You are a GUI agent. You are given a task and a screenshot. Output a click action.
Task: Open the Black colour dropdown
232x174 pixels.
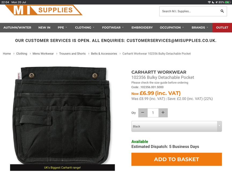point(176,126)
